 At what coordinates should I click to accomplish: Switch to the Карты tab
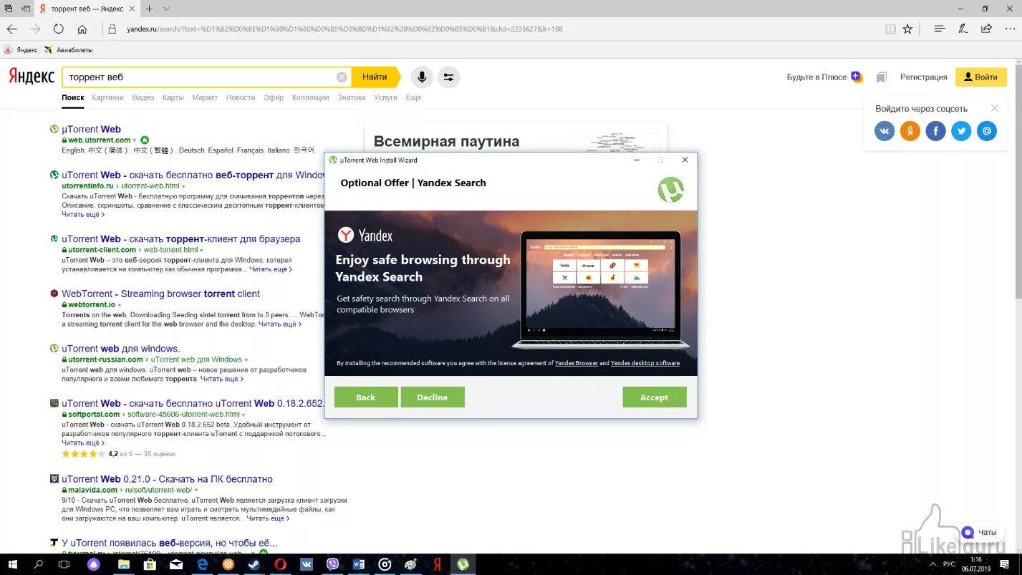click(x=173, y=97)
